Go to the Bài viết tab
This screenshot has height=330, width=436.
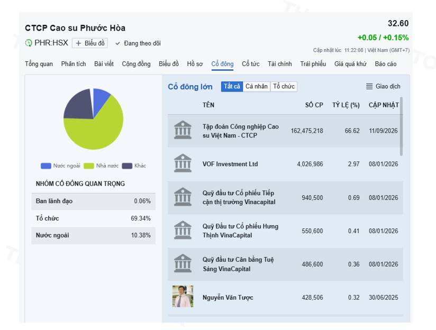104,64
